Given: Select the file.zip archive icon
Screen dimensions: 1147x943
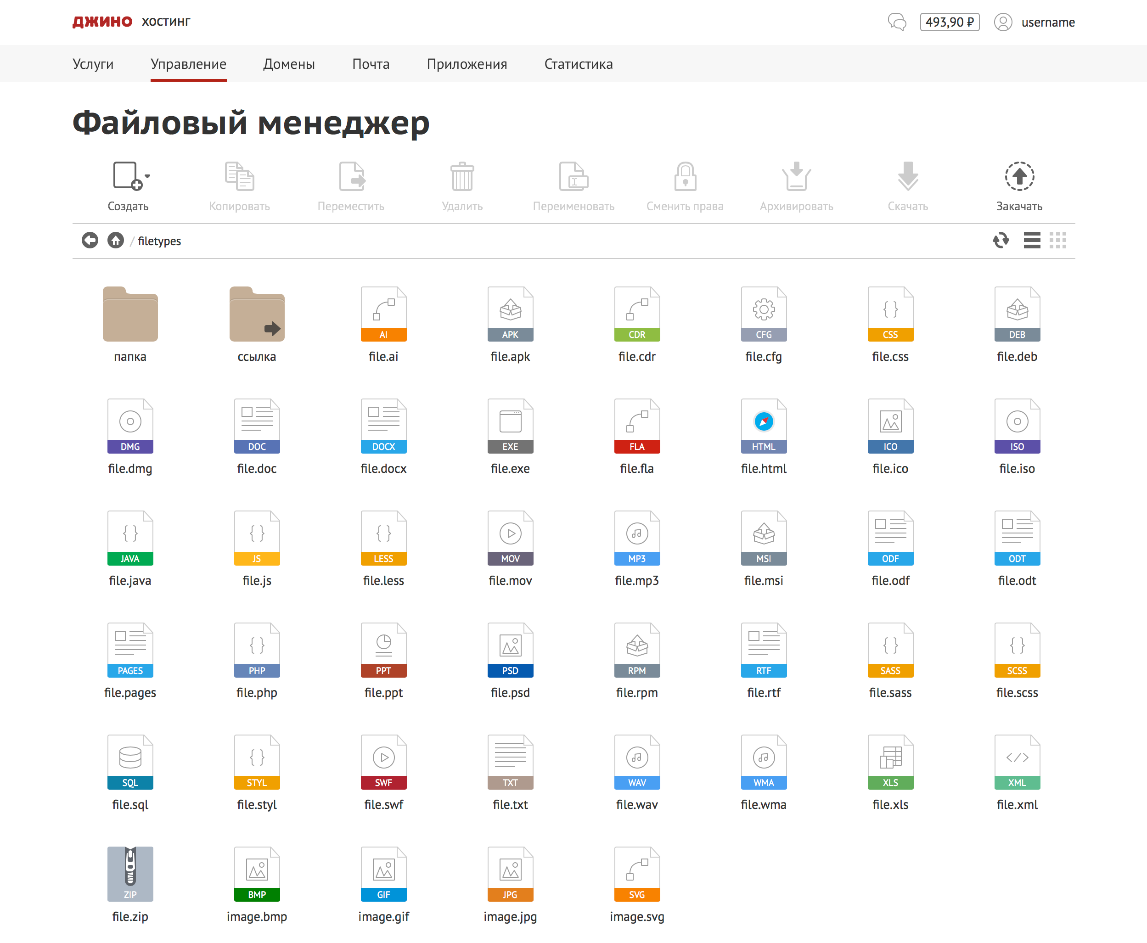Looking at the screenshot, I should [x=130, y=874].
